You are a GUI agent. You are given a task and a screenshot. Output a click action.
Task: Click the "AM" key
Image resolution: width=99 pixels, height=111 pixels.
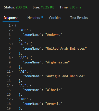pos(22,99)
